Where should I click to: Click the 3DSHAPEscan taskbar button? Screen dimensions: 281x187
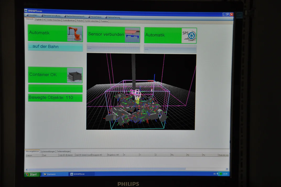point(82,174)
